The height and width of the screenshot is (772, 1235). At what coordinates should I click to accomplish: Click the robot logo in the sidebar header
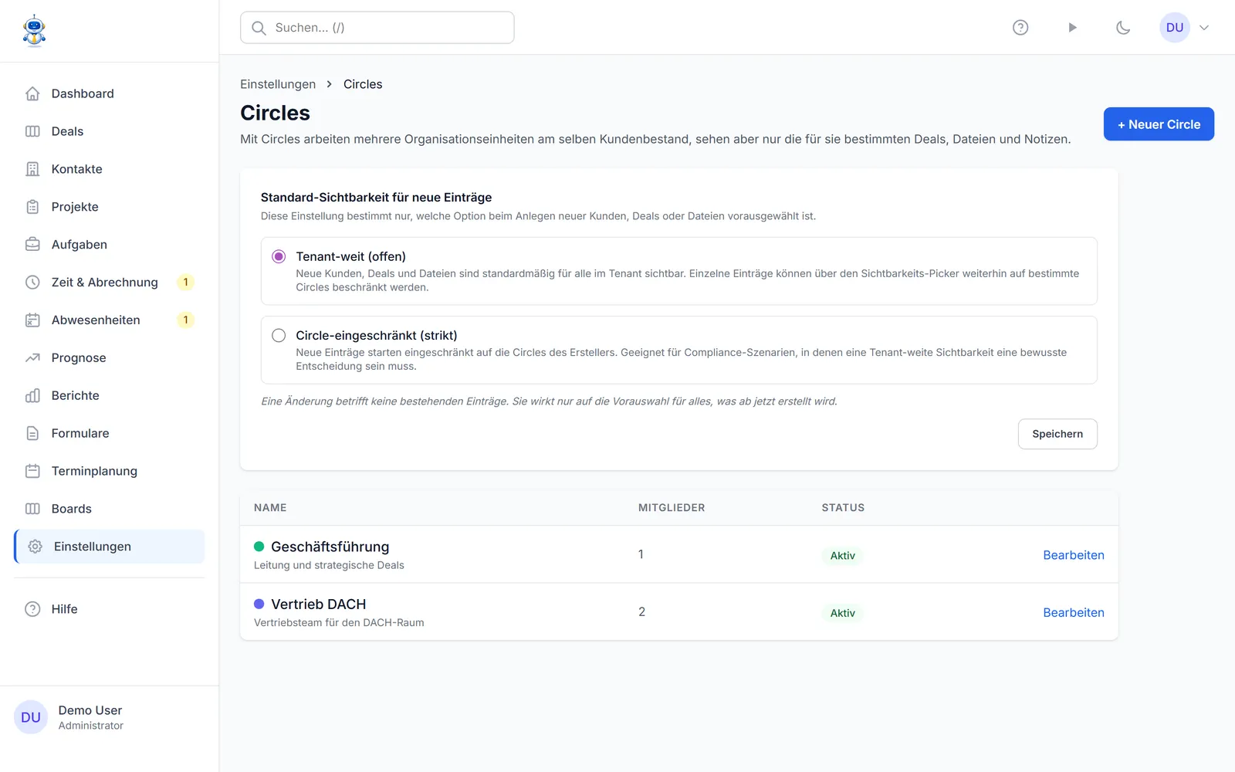click(x=34, y=31)
